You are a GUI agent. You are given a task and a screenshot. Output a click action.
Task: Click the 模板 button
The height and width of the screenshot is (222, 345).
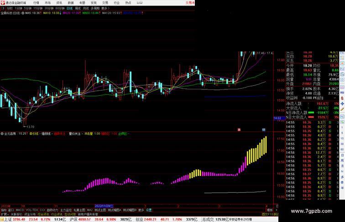(270, 210)
